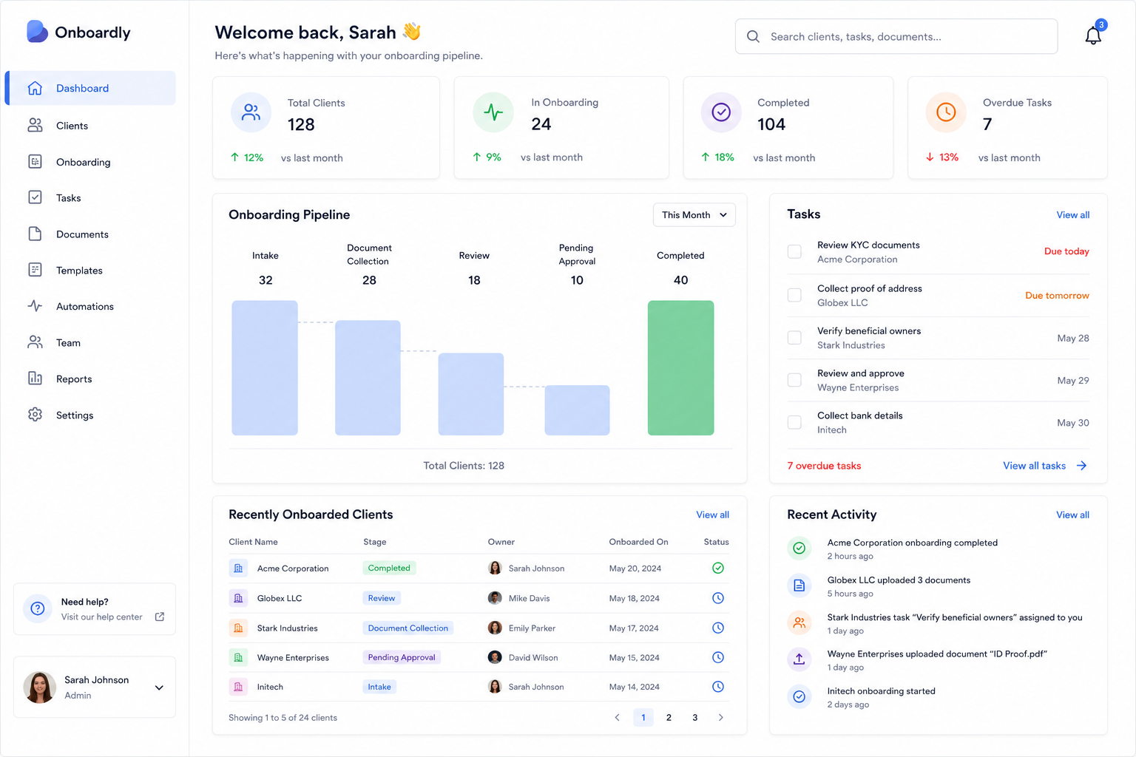Click the help center question mark icon
The width and height of the screenshot is (1136, 757).
point(38,609)
